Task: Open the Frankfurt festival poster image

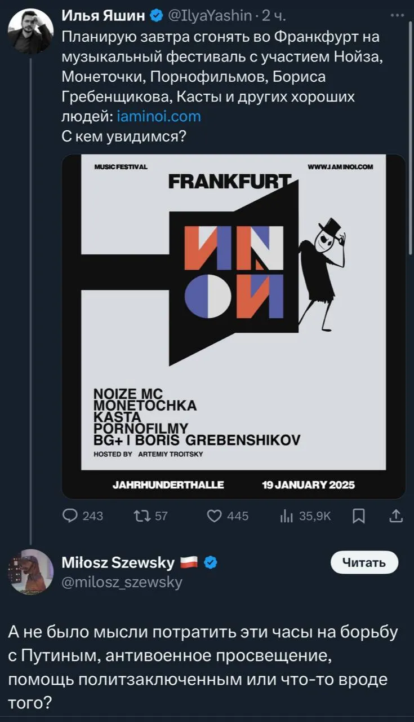Action: click(x=234, y=327)
